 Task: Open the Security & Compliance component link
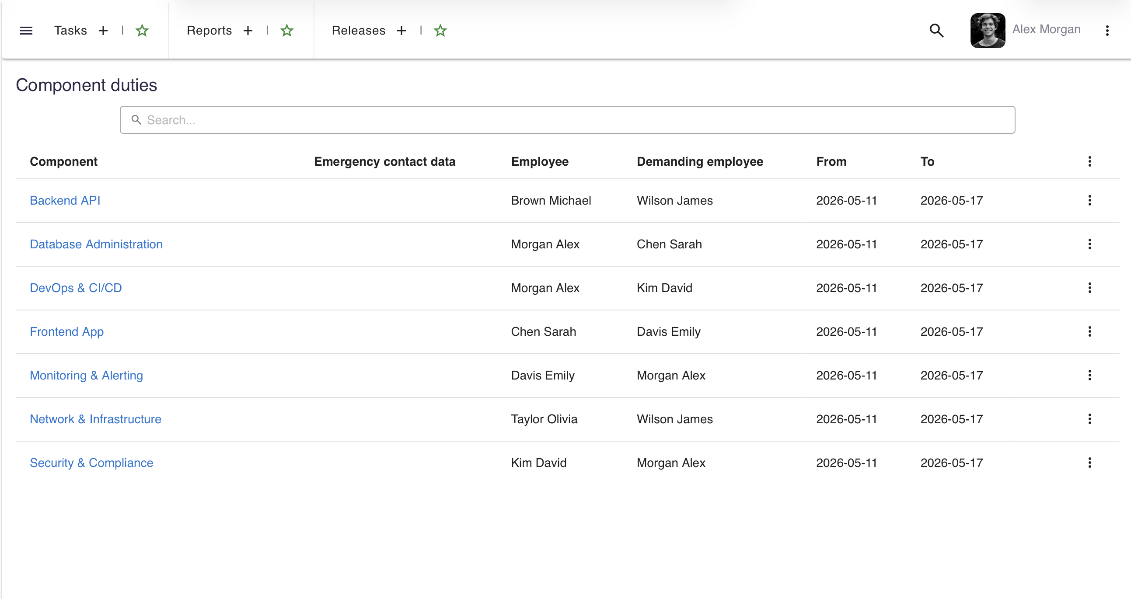point(91,463)
